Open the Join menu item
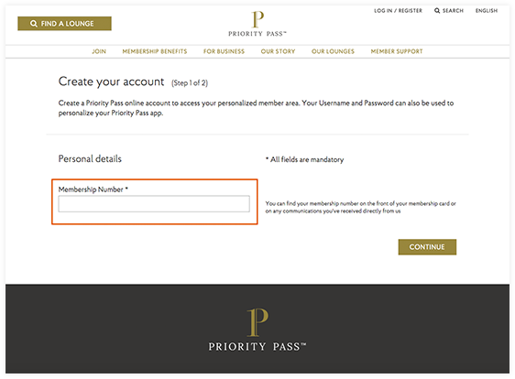The width and height of the screenshot is (515, 379). point(99,51)
